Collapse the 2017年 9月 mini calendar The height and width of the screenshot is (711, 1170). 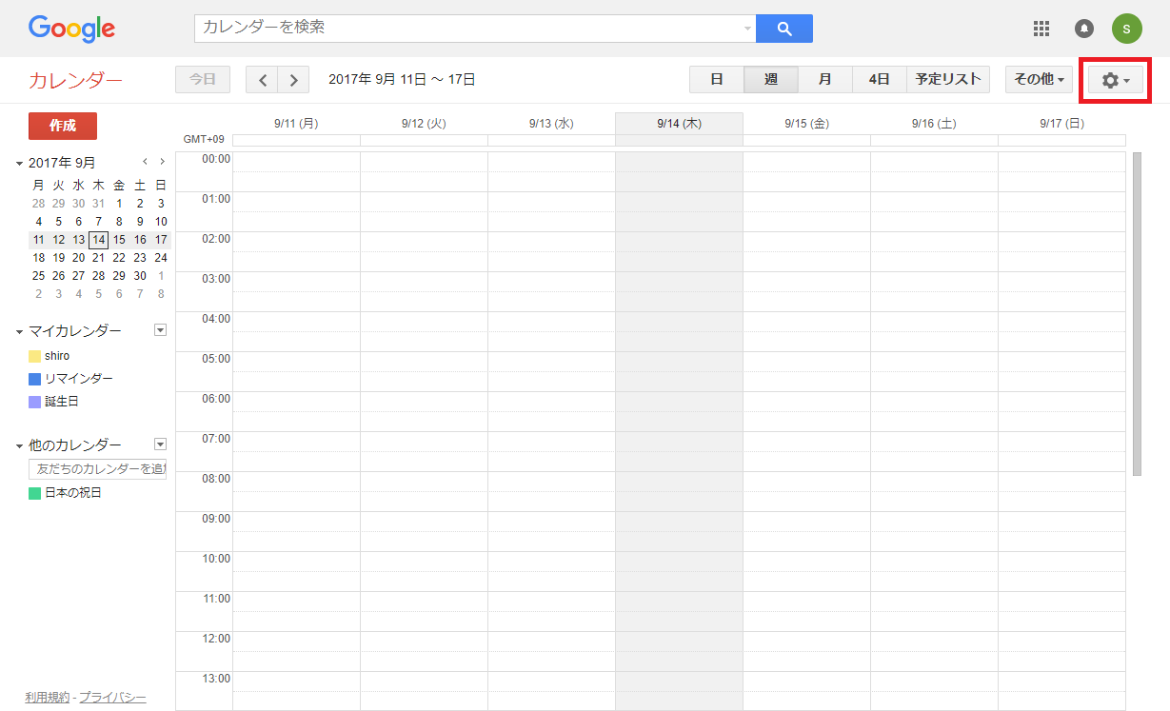(x=19, y=162)
